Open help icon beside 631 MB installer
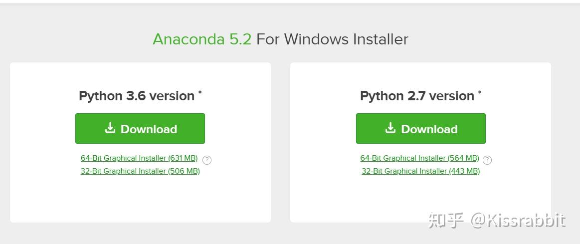The width and height of the screenshot is (580, 244). click(207, 160)
